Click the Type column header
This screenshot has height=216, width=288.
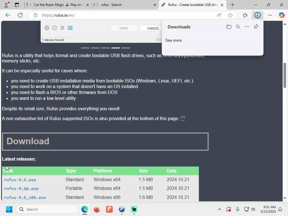tap(71, 171)
